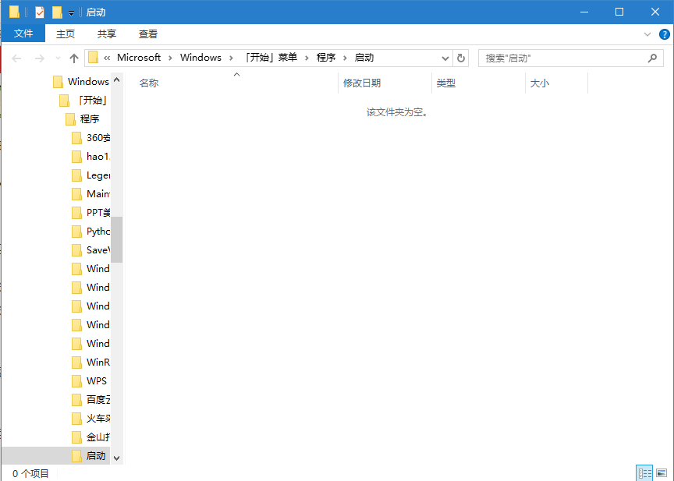Switch to details view in the status bar
The width and height of the screenshot is (674, 481).
[644, 472]
